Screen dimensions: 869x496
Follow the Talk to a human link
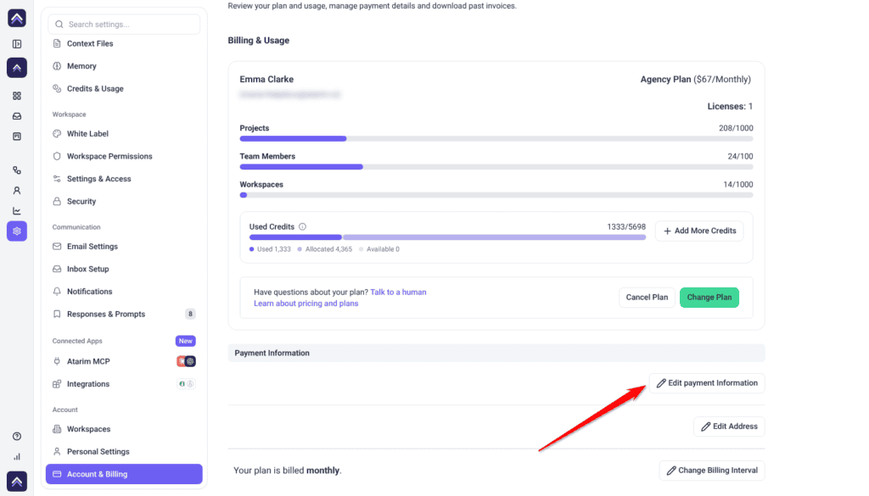point(399,293)
